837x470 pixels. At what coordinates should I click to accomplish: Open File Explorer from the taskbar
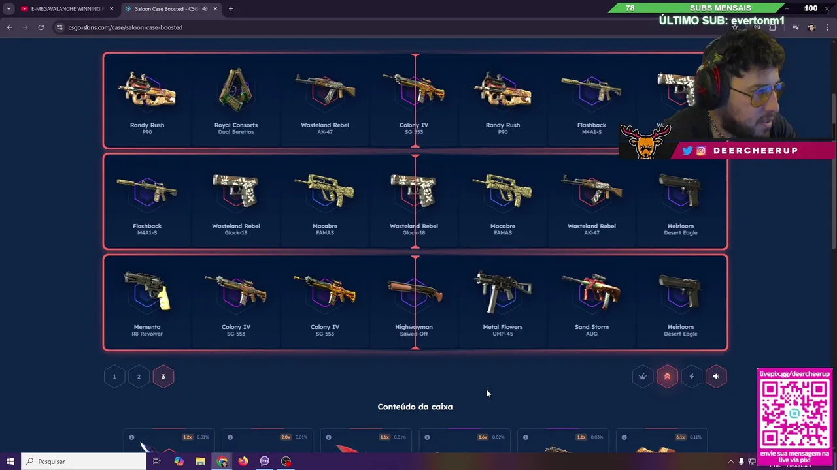(200, 462)
